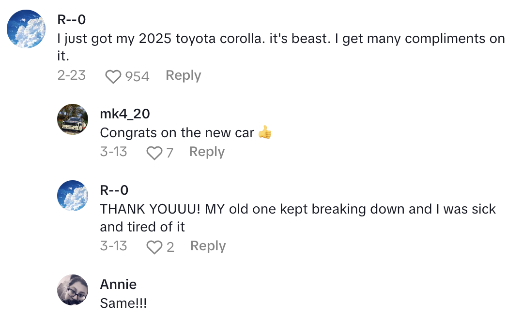The width and height of the screenshot is (522, 316).
Task: Go to Annie's profile via username
Action: (x=118, y=284)
